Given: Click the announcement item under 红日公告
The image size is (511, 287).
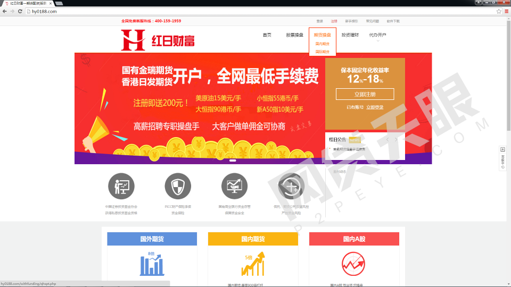Looking at the screenshot, I should point(349,149).
